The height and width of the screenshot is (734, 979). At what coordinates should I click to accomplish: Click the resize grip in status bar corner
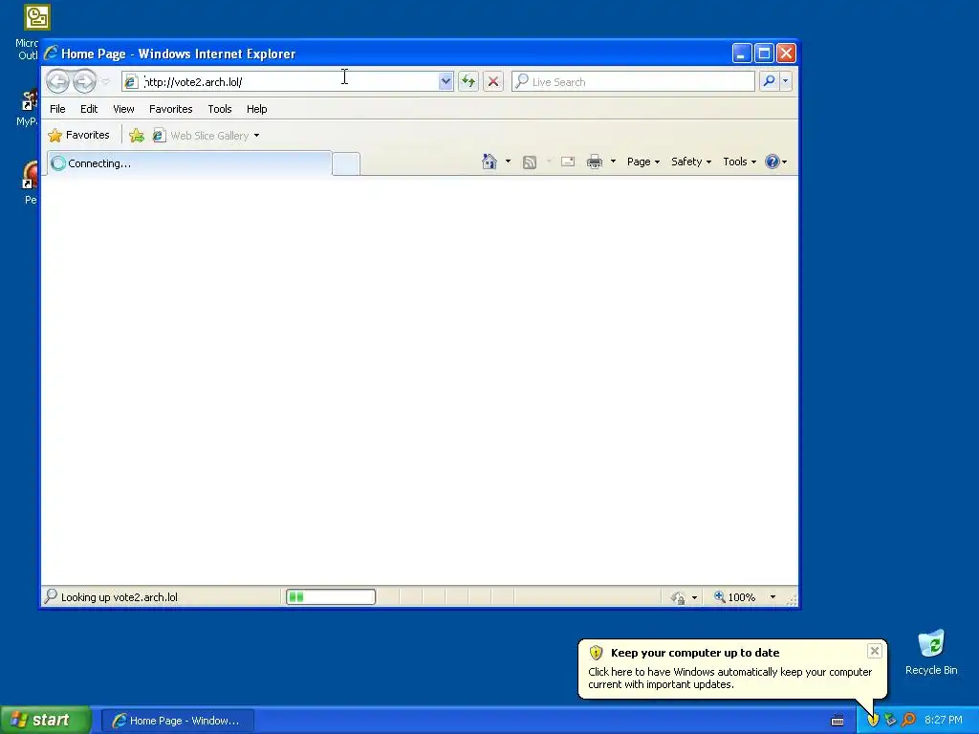coord(792,599)
